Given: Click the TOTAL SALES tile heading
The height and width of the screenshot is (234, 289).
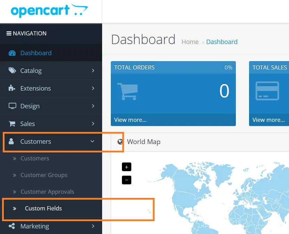Looking at the screenshot, I should (x=270, y=67).
